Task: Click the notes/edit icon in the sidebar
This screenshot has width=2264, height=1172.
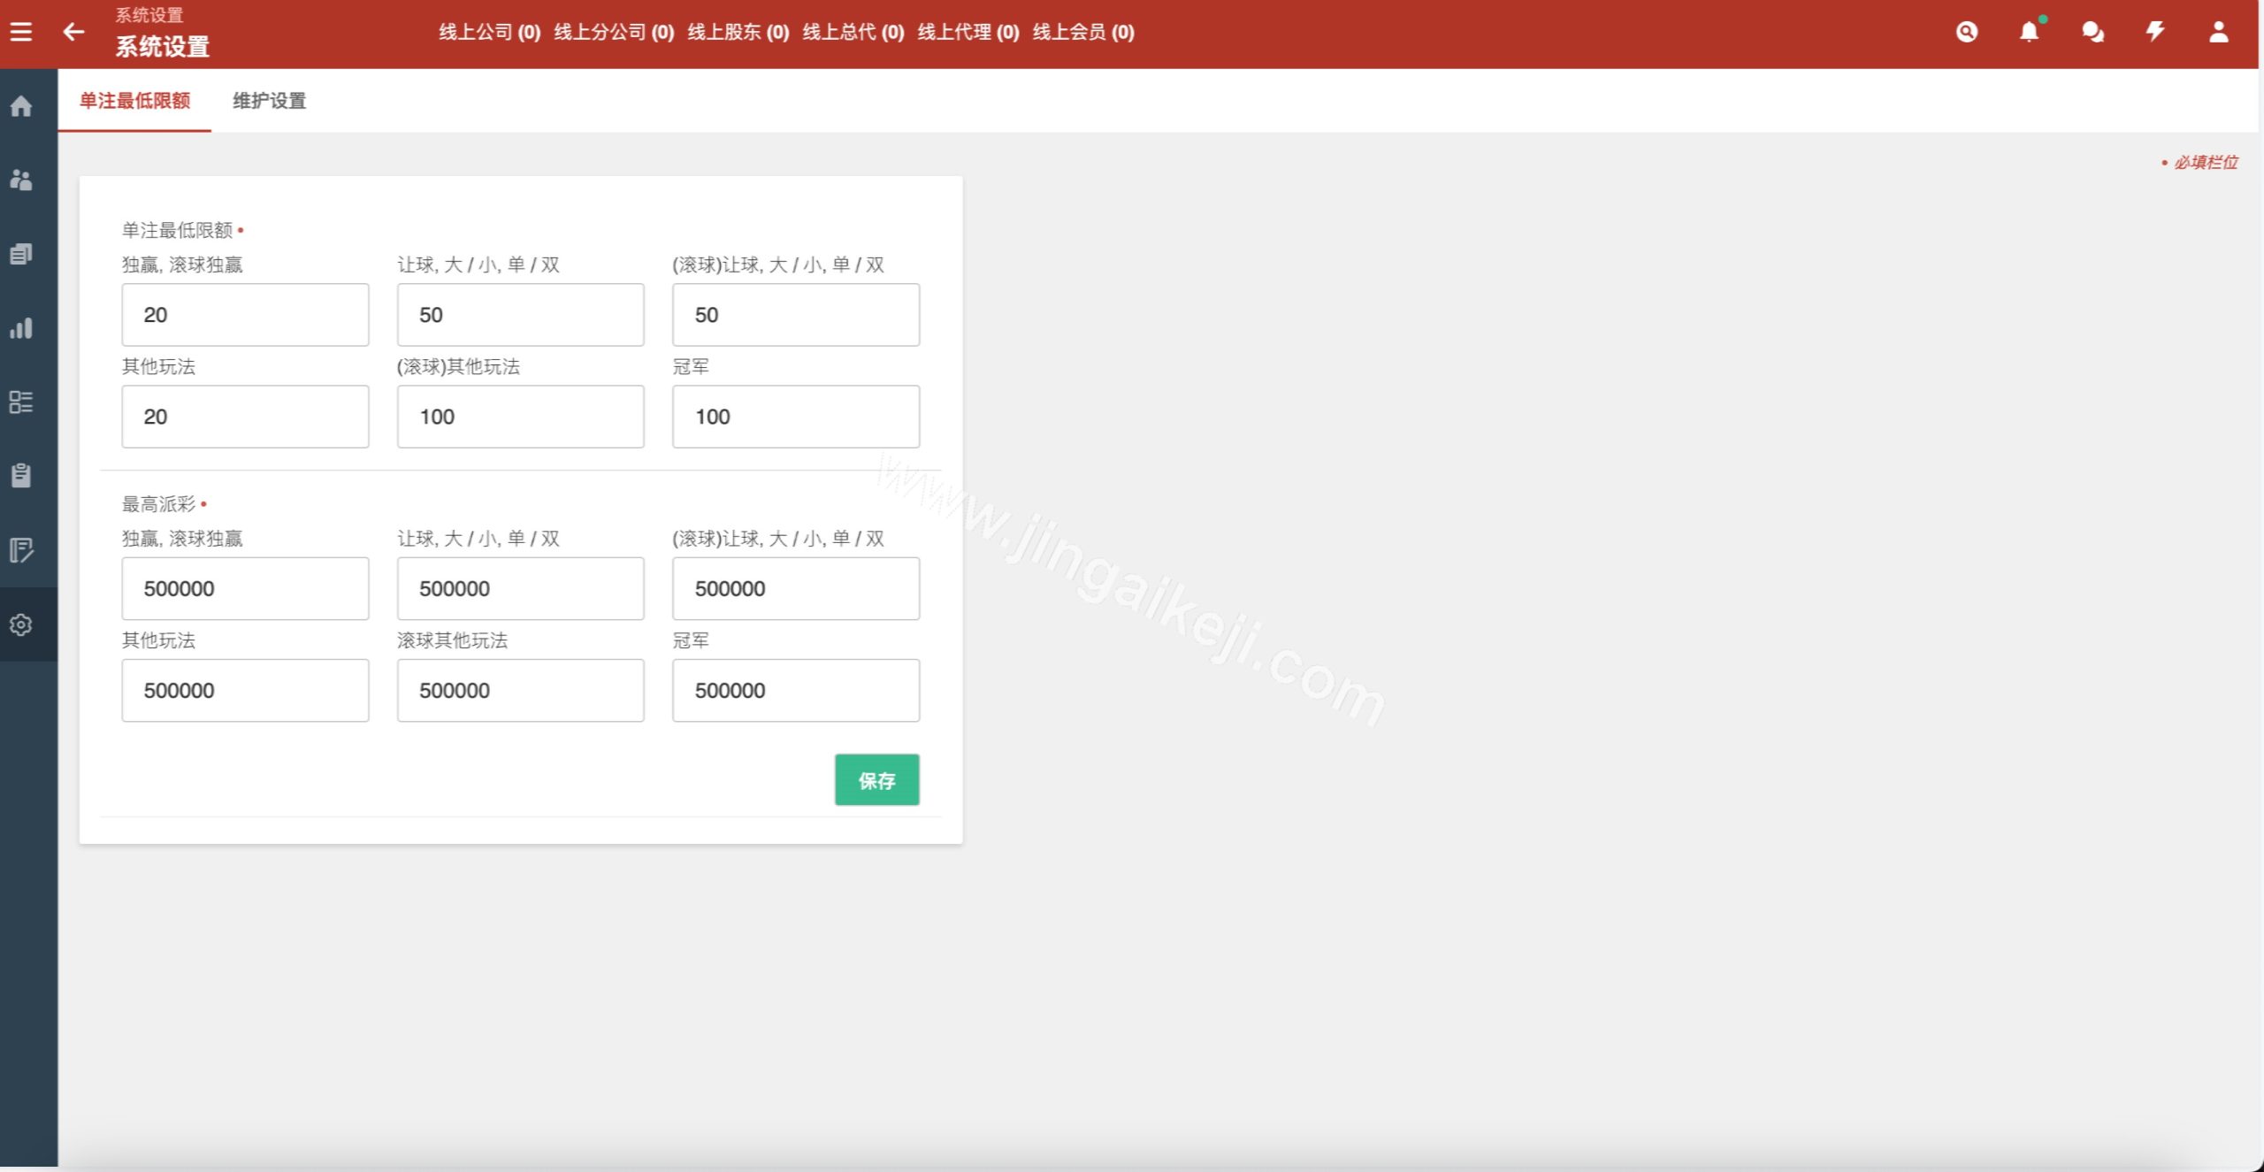Action: [21, 551]
